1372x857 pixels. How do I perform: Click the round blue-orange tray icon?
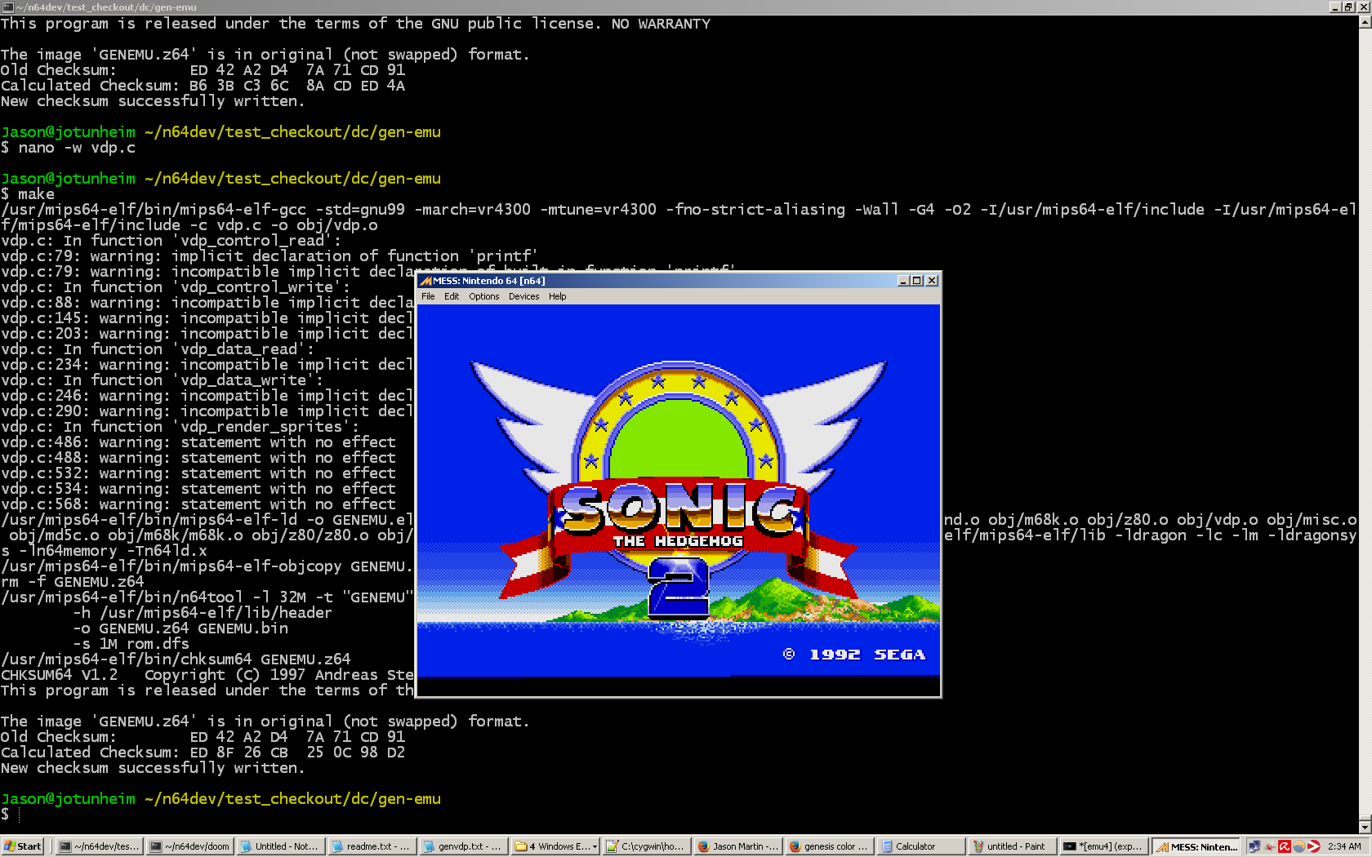1298,846
